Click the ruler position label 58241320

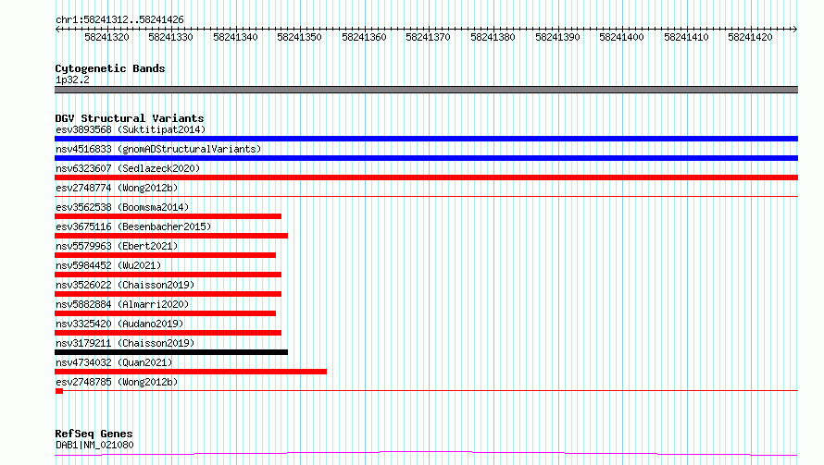tap(106, 37)
